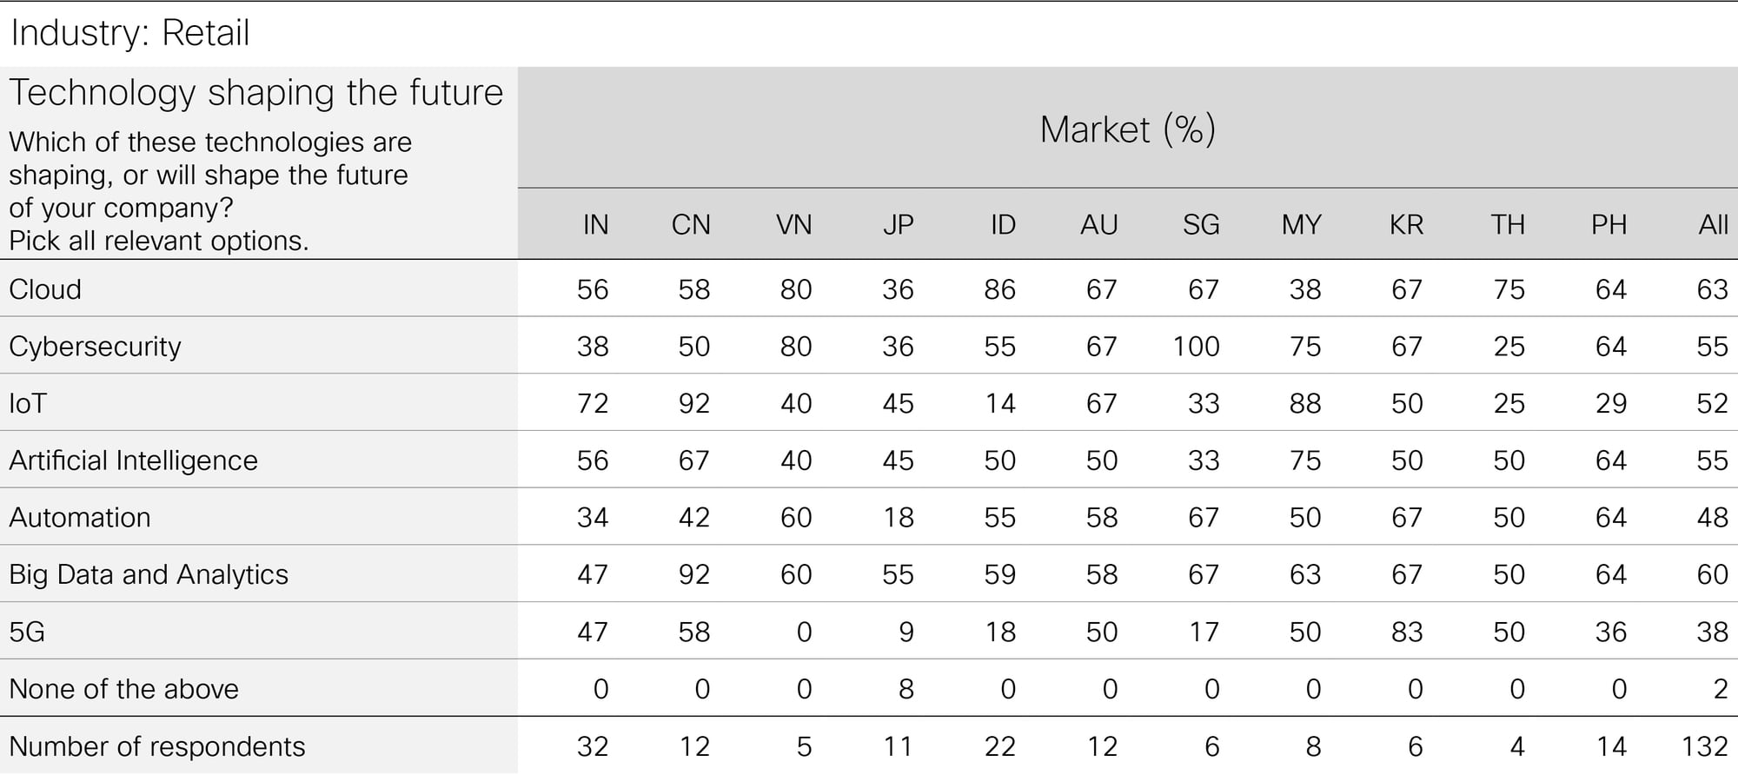Click the VN column header
Image resolution: width=1738 pixels, height=775 pixels.
(793, 225)
